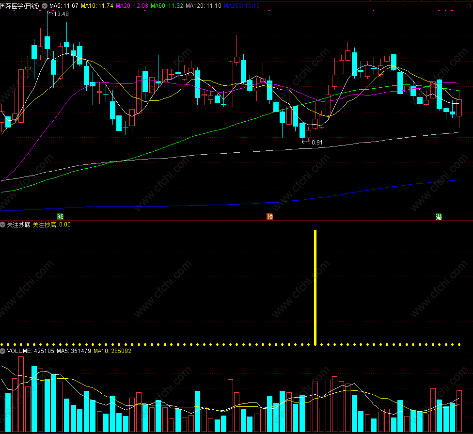This screenshot has height=434, width=473.
Task: Click the diamond icon in top-right corner
Action: pos(470,6)
